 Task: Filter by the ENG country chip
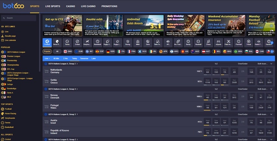(68, 51)
